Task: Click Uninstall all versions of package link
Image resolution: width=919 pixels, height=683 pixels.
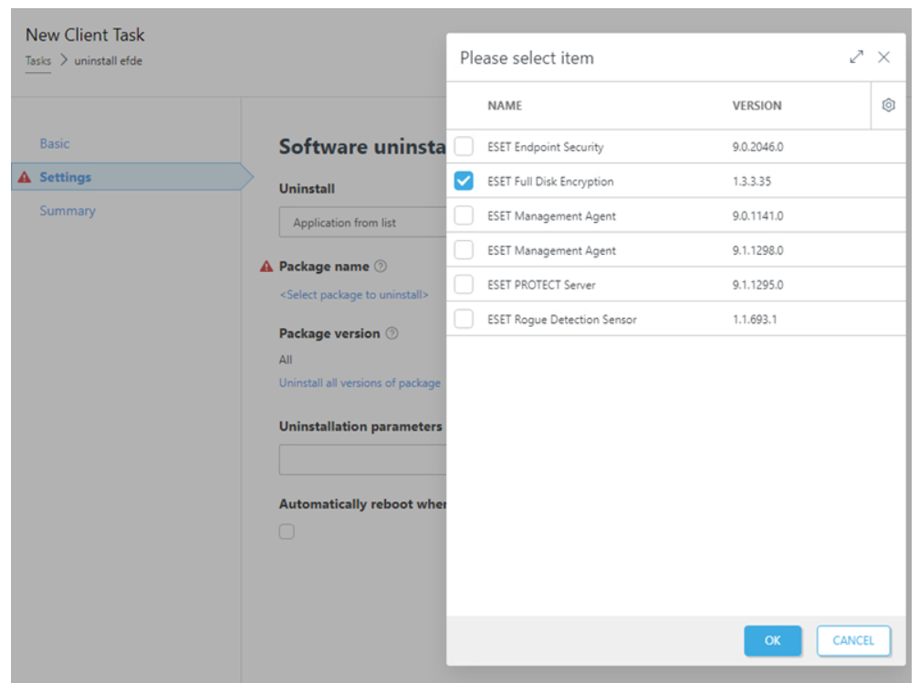Action: (360, 383)
